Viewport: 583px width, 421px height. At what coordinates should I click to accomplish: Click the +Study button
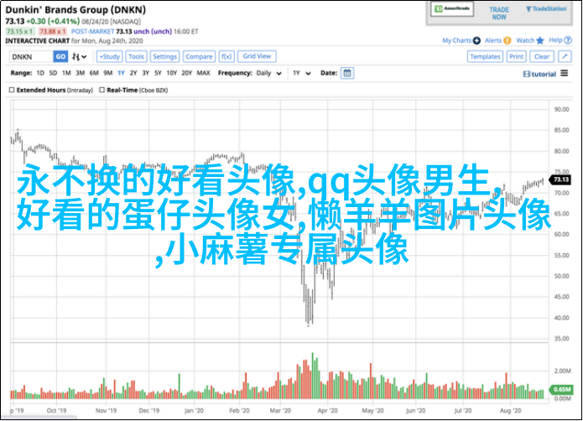tap(109, 56)
